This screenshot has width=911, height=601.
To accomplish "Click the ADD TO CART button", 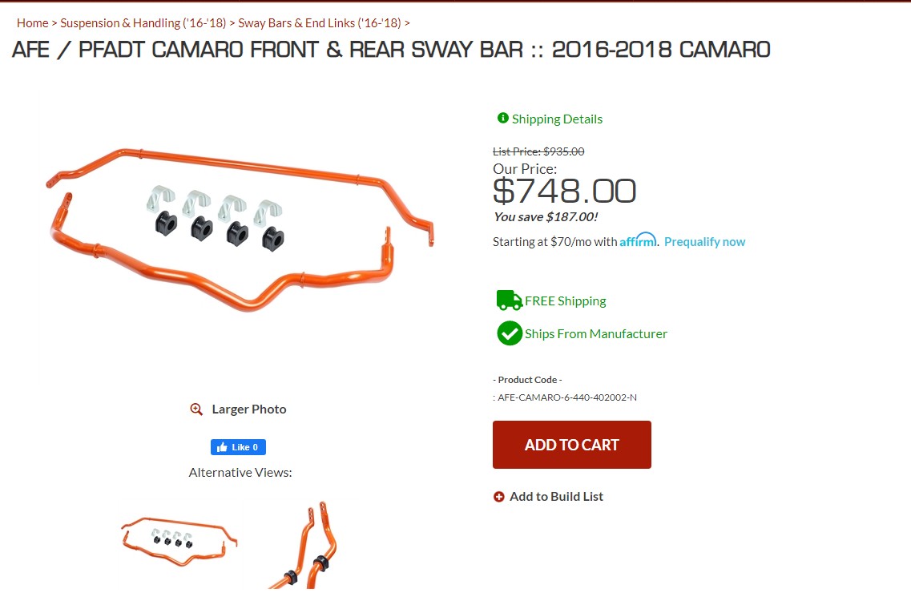I will [x=572, y=445].
